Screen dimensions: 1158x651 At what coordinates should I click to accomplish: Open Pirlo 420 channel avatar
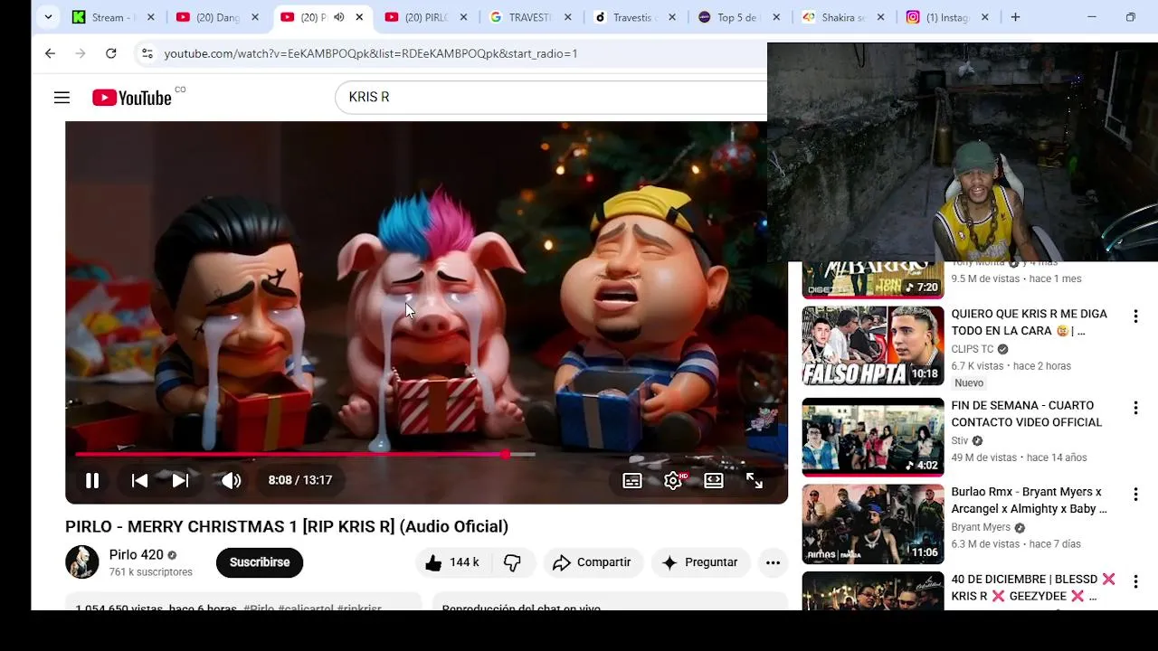(x=82, y=562)
